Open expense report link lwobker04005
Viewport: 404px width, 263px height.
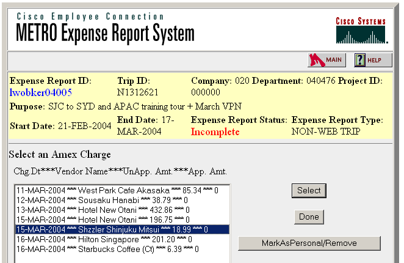(41, 92)
